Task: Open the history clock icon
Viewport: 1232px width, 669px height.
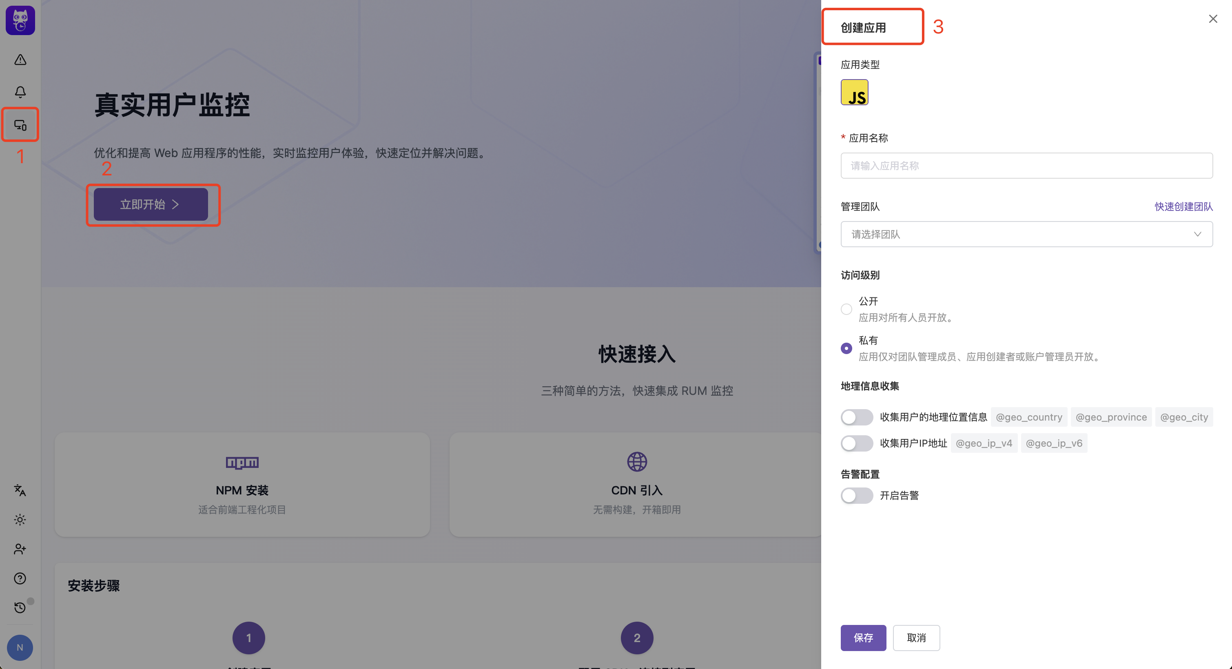Action: tap(20, 607)
